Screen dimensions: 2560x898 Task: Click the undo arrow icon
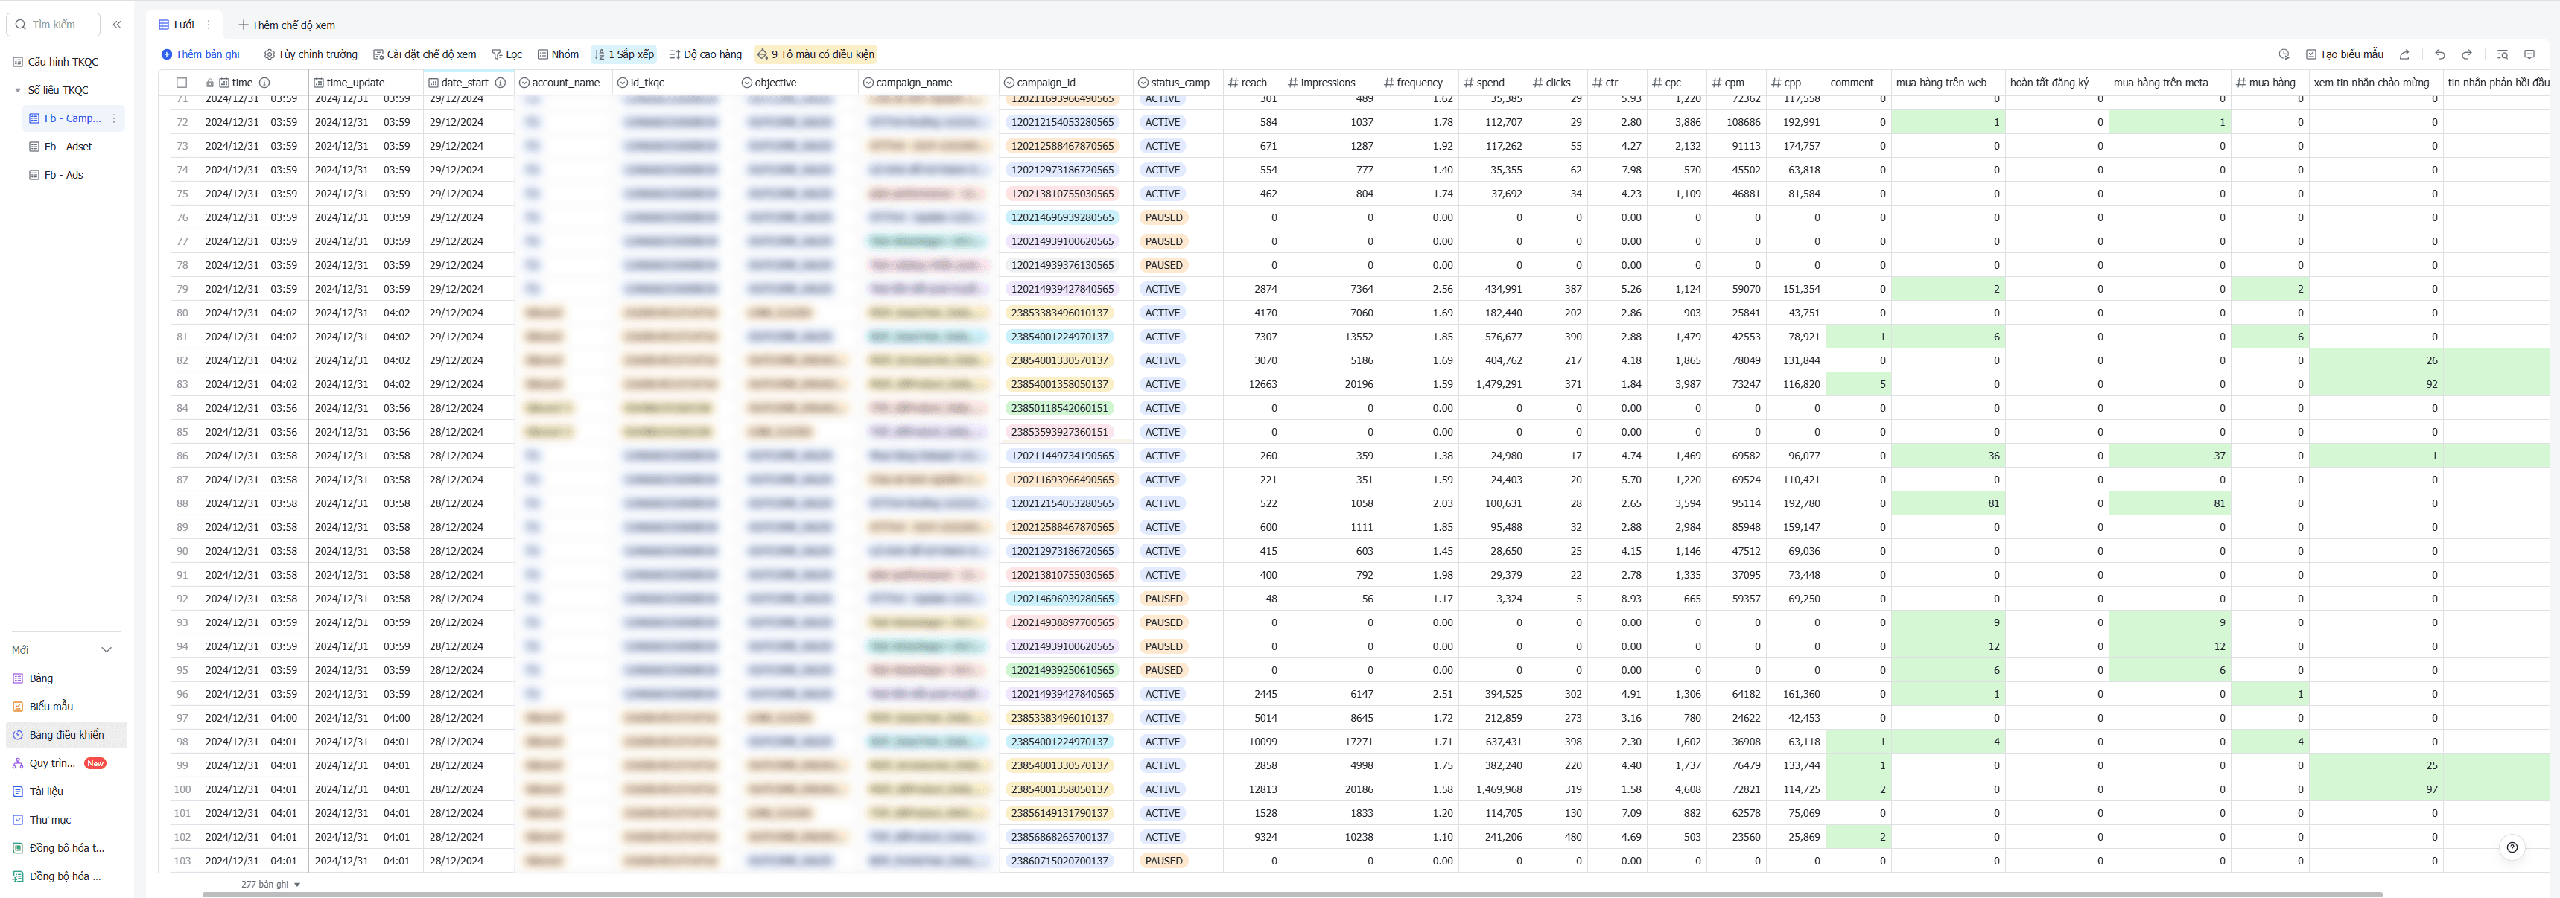pos(2440,54)
